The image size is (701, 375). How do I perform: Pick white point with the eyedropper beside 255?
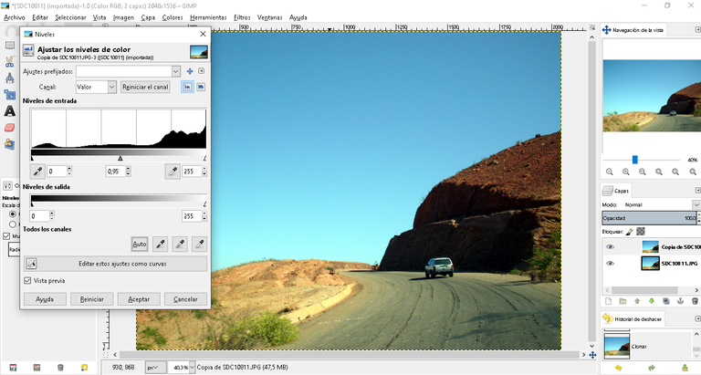click(x=173, y=172)
